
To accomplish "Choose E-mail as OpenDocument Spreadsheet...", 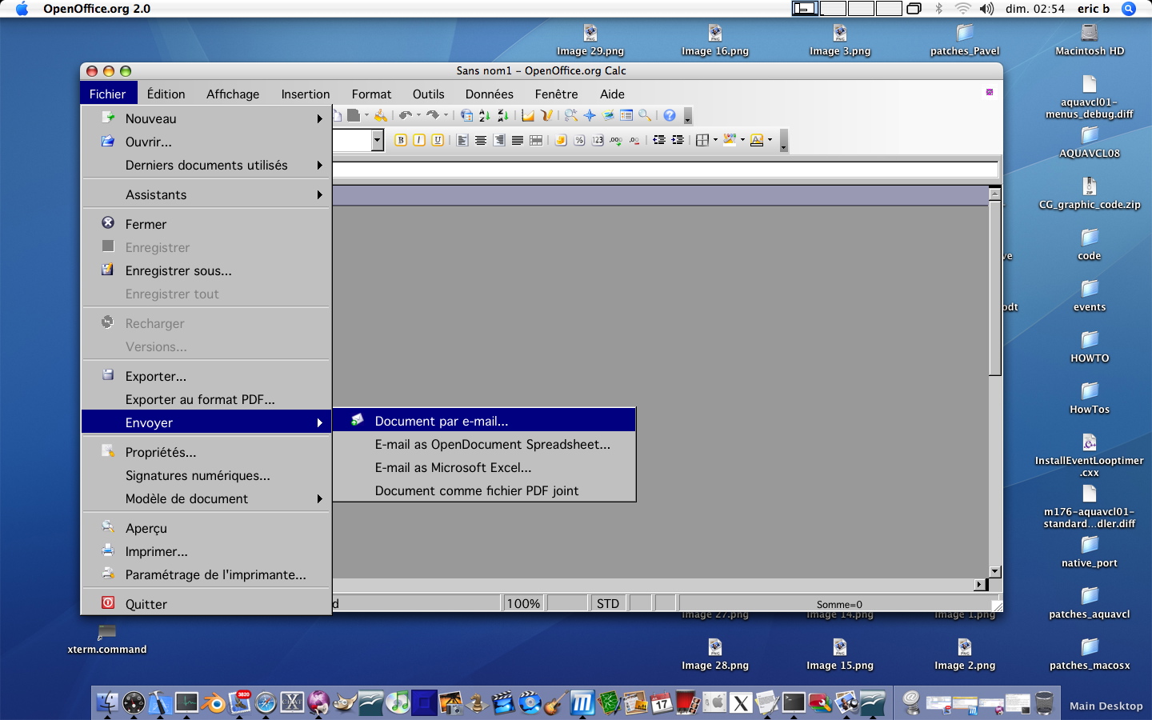I will coord(484,444).
